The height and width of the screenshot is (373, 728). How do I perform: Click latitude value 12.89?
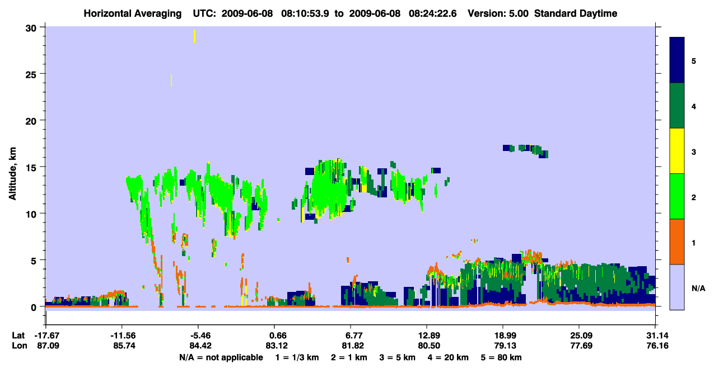(427, 335)
